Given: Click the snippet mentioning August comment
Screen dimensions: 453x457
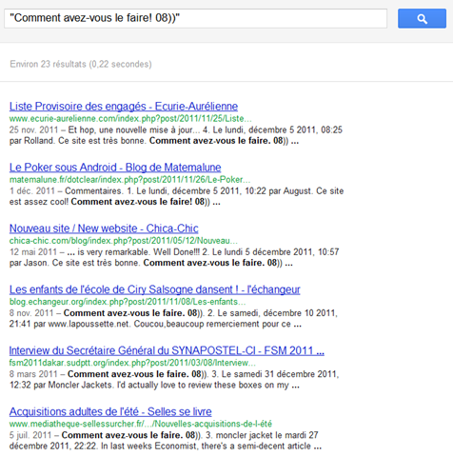Looking at the screenshot, I should click(176, 196).
